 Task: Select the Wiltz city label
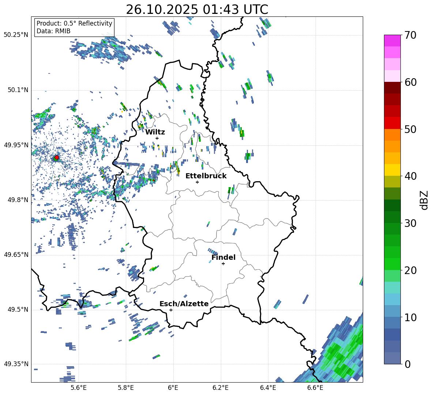[155, 132]
